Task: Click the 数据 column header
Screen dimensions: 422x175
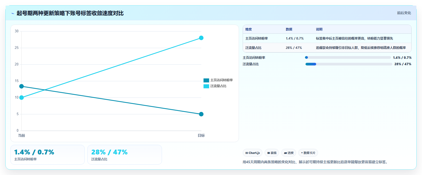Action: [289, 29]
